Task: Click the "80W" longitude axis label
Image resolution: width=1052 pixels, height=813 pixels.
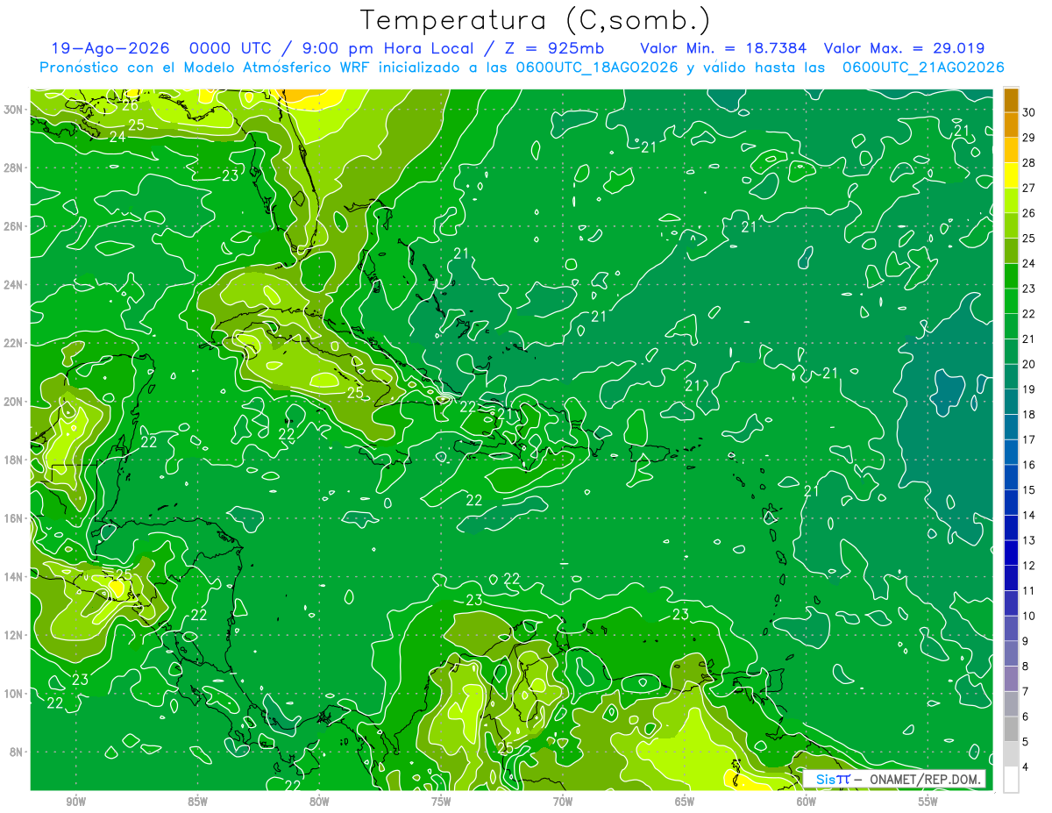Action: tap(319, 802)
